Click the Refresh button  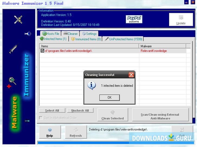coord(76,132)
